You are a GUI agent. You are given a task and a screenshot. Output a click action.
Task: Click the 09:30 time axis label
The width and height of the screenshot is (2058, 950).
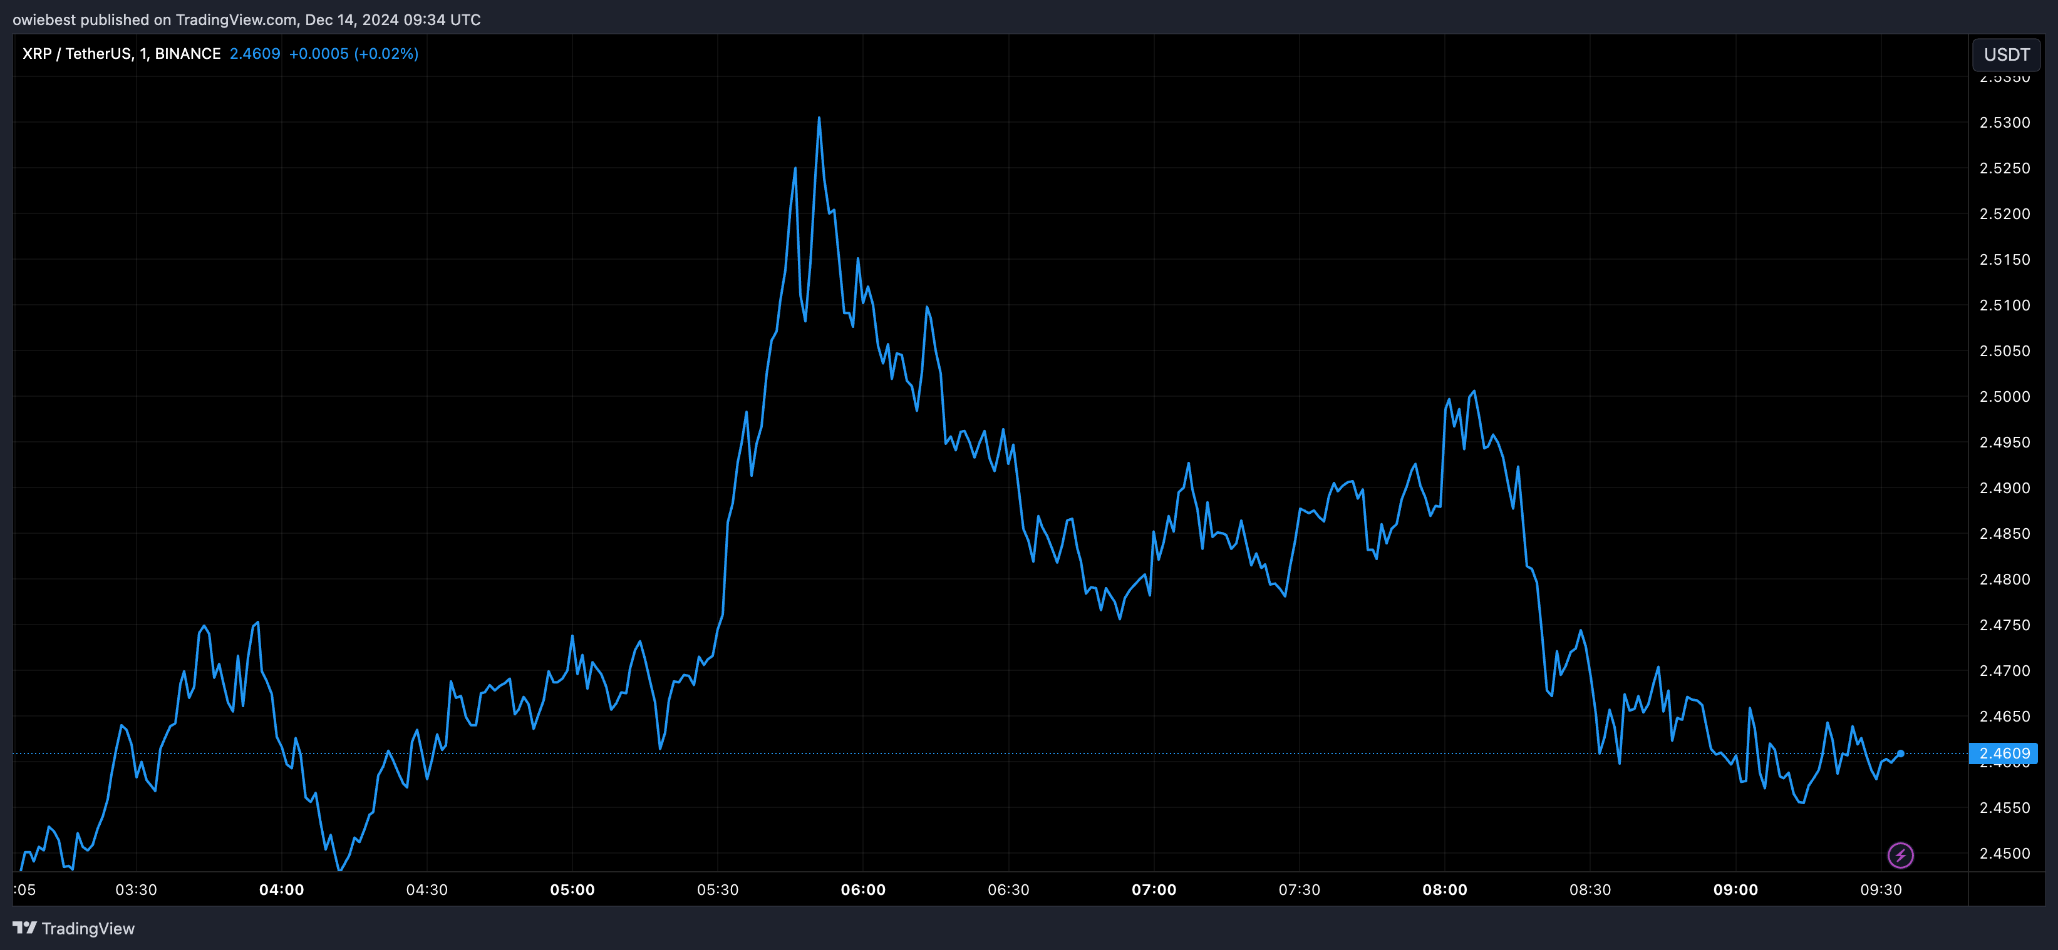pos(1881,889)
